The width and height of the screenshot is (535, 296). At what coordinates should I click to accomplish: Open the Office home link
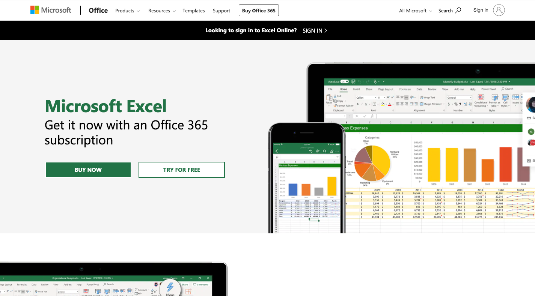coord(98,11)
